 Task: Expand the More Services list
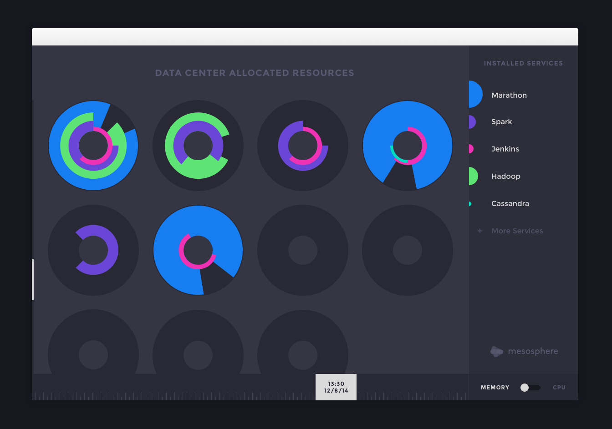pos(517,231)
